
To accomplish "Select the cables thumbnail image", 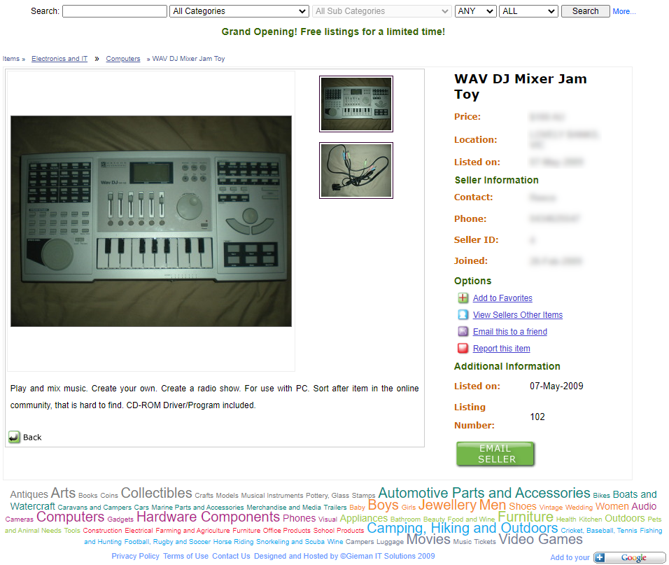I will coord(355,170).
